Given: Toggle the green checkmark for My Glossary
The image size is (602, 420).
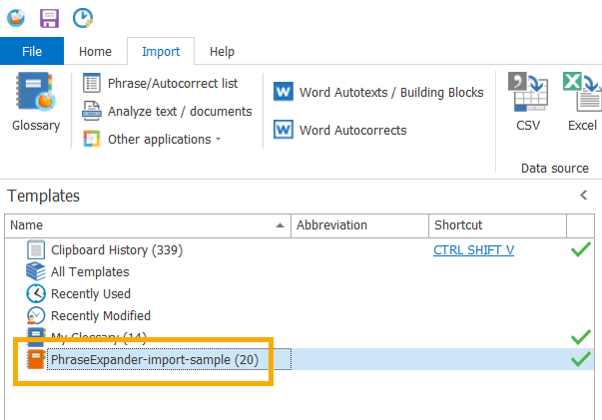Looking at the screenshot, I should 580,337.
